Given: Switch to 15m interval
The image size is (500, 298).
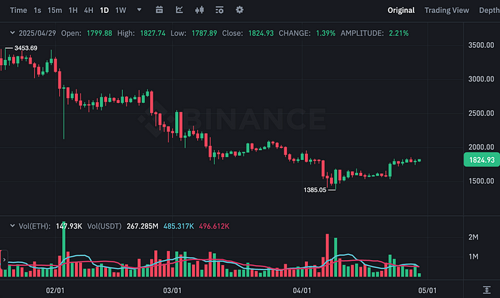Looking at the screenshot, I should click(55, 10).
